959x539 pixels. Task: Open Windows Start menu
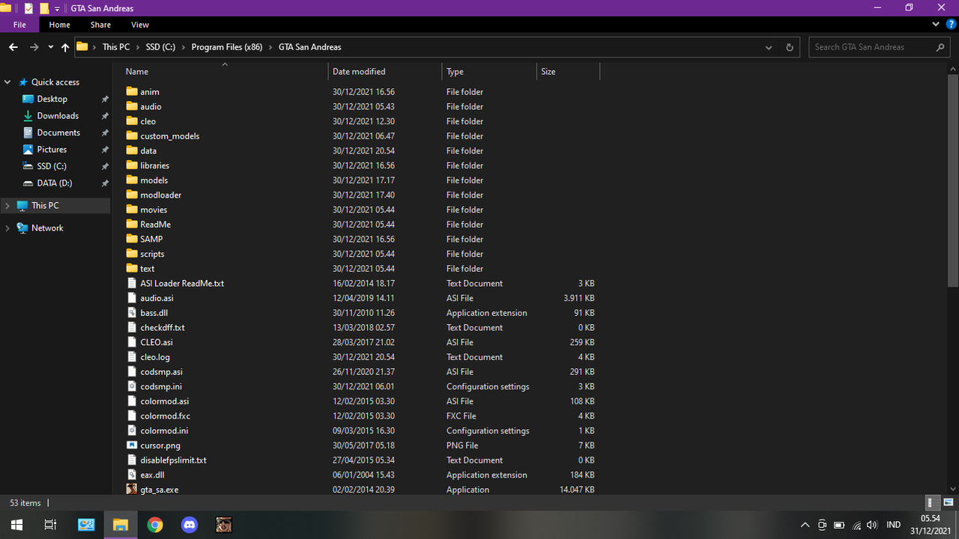coord(16,525)
